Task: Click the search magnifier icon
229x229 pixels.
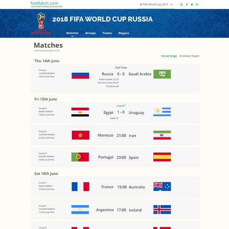Action: pyautogui.click(x=181, y=5)
